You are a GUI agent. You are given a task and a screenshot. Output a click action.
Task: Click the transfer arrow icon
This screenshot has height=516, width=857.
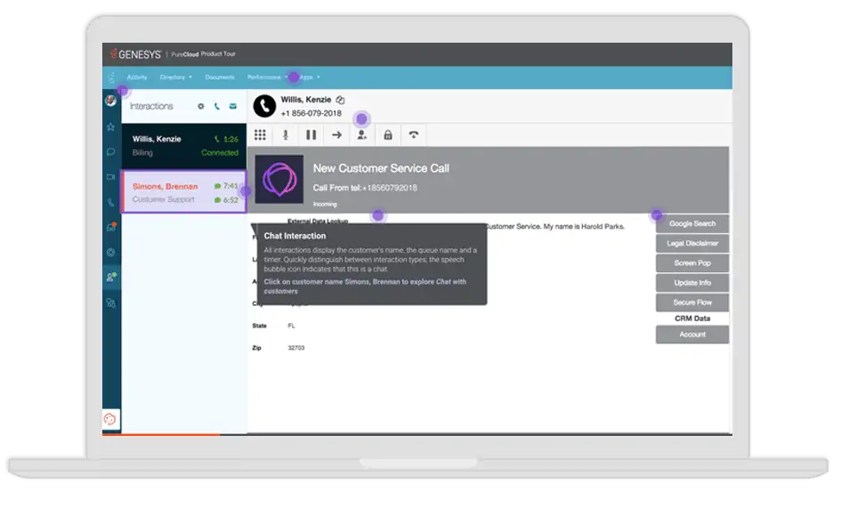click(x=336, y=135)
